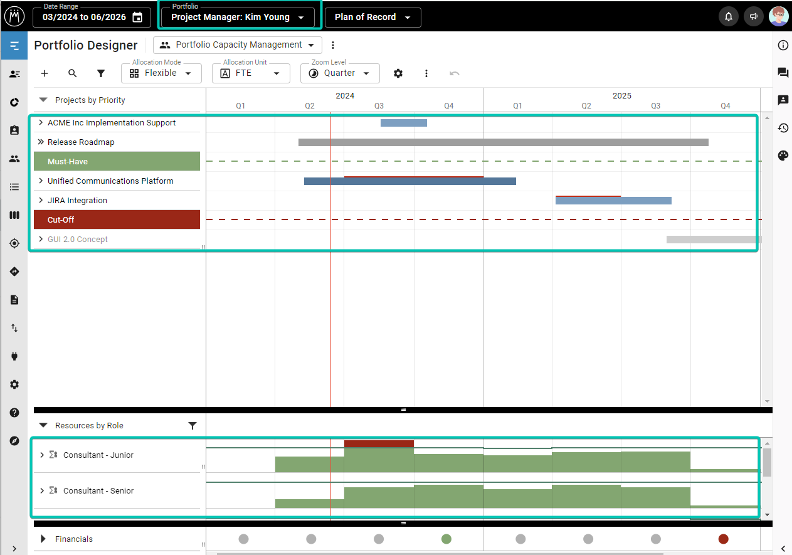Open the toolbar kebab more-options menu
Screen dimensions: 792x555
pyautogui.click(x=426, y=73)
